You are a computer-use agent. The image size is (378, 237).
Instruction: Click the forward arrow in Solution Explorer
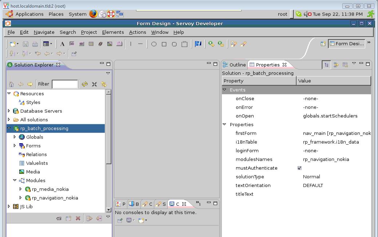coord(30,84)
